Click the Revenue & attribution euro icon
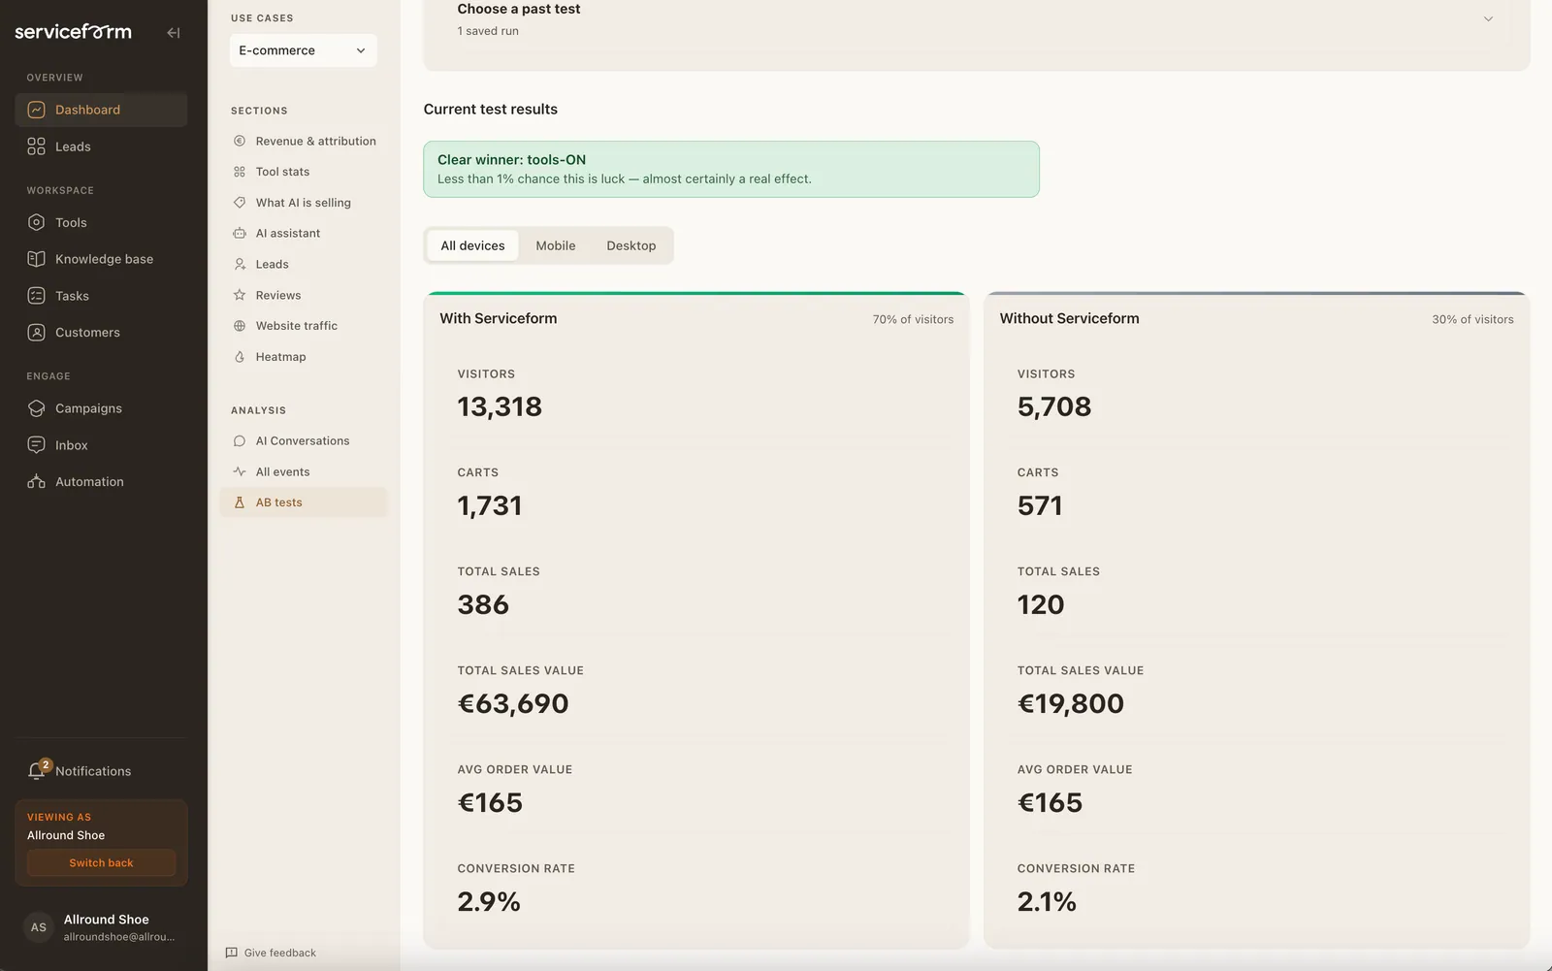 [240, 141]
